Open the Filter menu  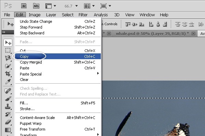click(83, 15)
